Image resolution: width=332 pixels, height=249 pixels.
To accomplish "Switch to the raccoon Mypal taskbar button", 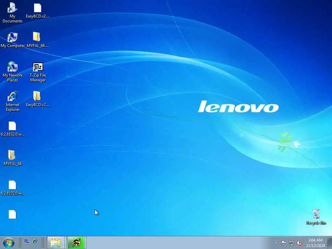I will pyautogui.click(x=76, y=243).
